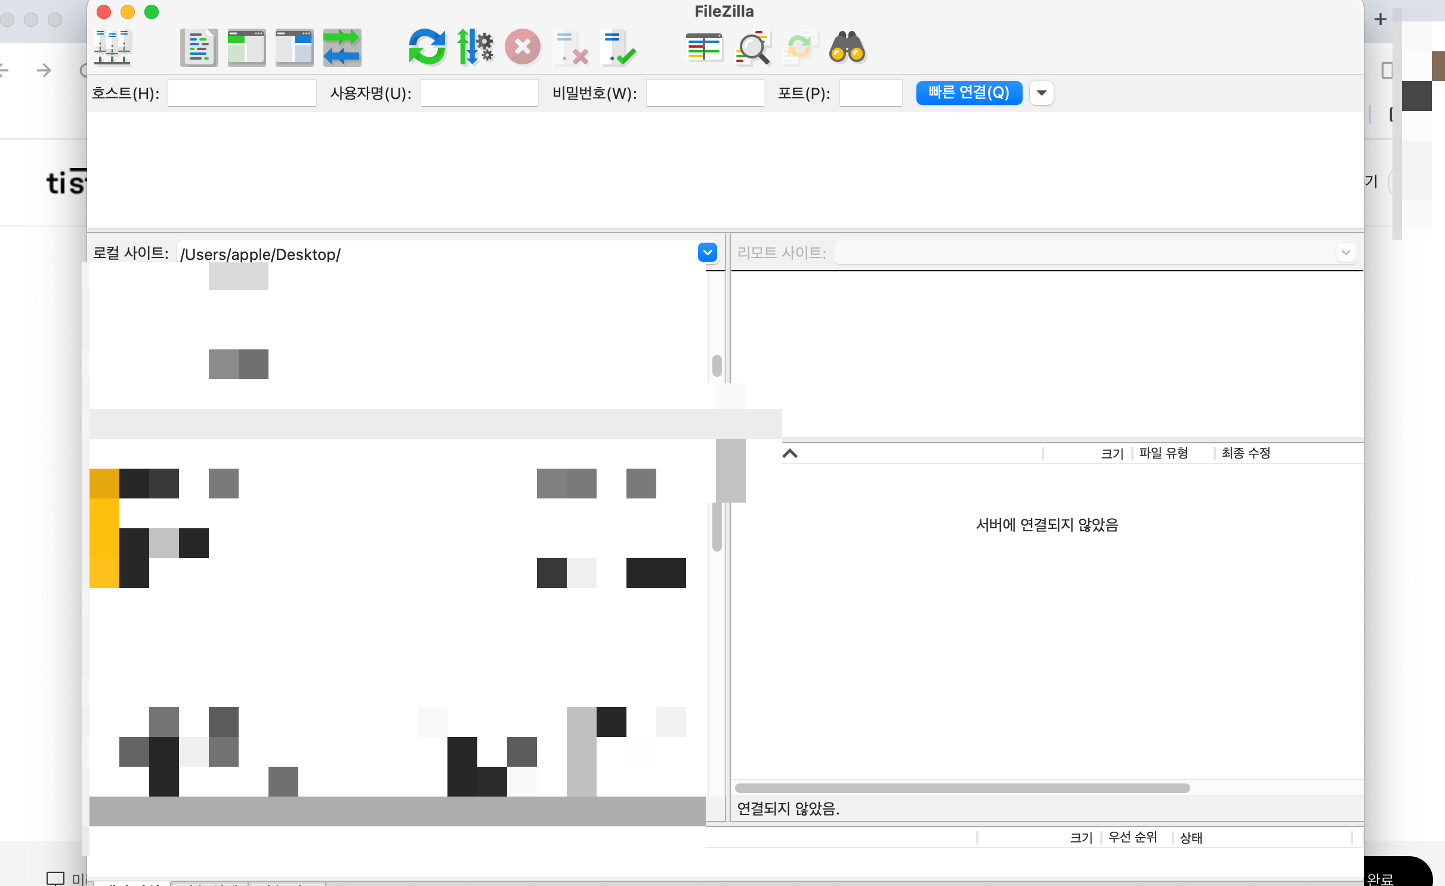
Task: Toggle remote directory tree view icon
Action: [294, 47]
